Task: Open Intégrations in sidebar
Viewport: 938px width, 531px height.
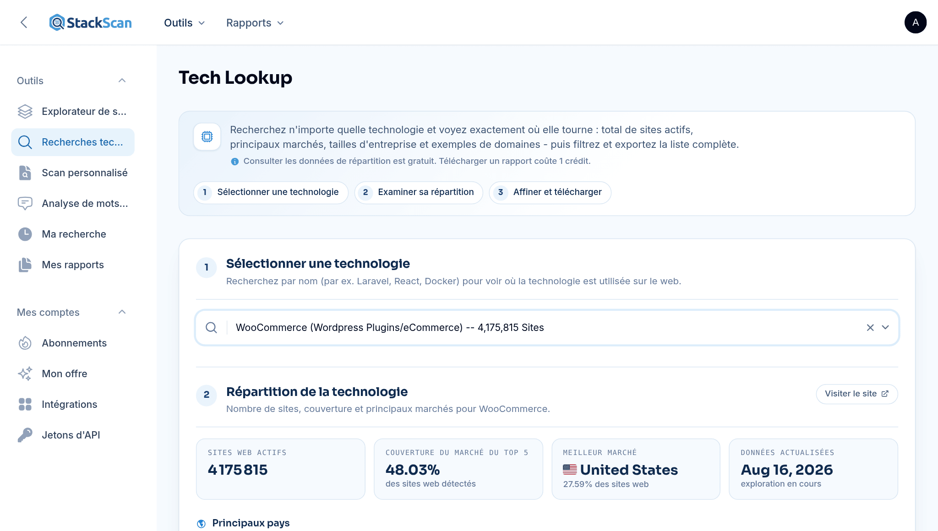Action: tap(73, 404)
